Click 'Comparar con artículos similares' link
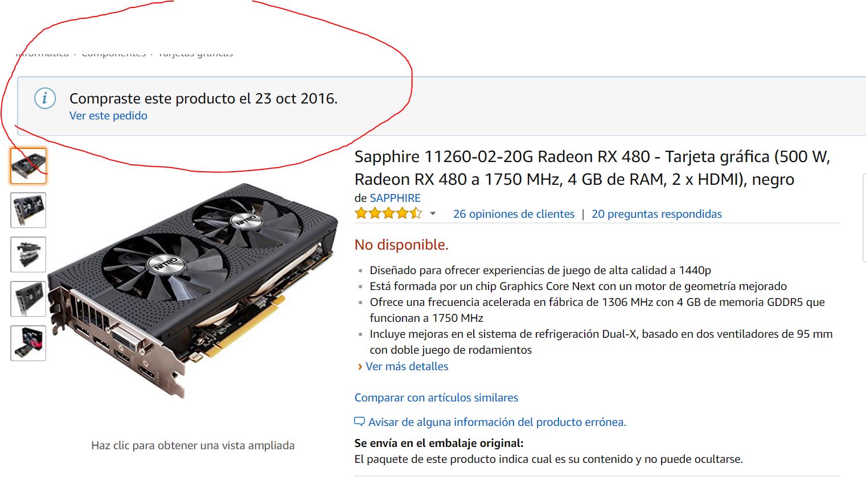866x497 pixels. tap(436, 397)
